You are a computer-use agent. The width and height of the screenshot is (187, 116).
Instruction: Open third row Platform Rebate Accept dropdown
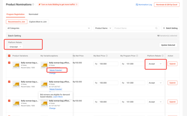click(155, 102)
